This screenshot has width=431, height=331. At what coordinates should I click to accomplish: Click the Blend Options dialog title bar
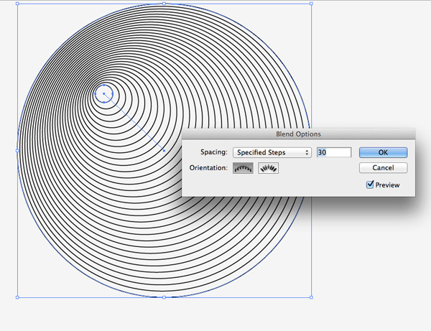298,134
